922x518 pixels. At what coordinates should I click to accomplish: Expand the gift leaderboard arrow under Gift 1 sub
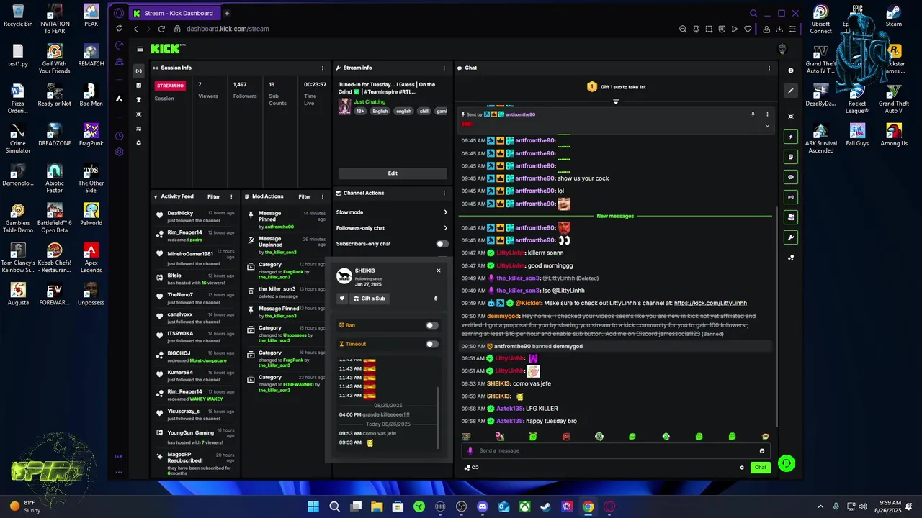[616, 101]
